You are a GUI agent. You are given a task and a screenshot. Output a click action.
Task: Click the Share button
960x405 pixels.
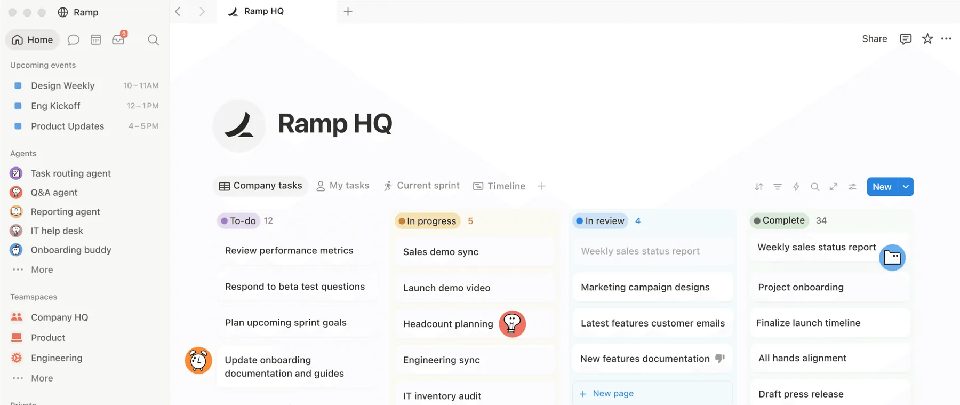[875, 39]
